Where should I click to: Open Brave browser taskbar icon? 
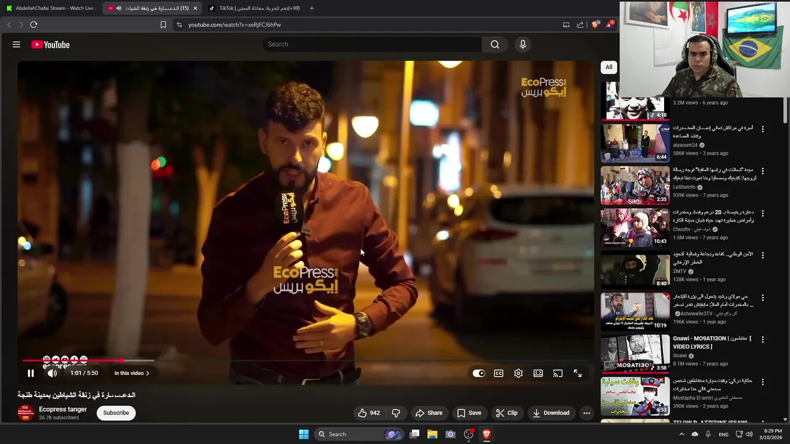point(486,434)
